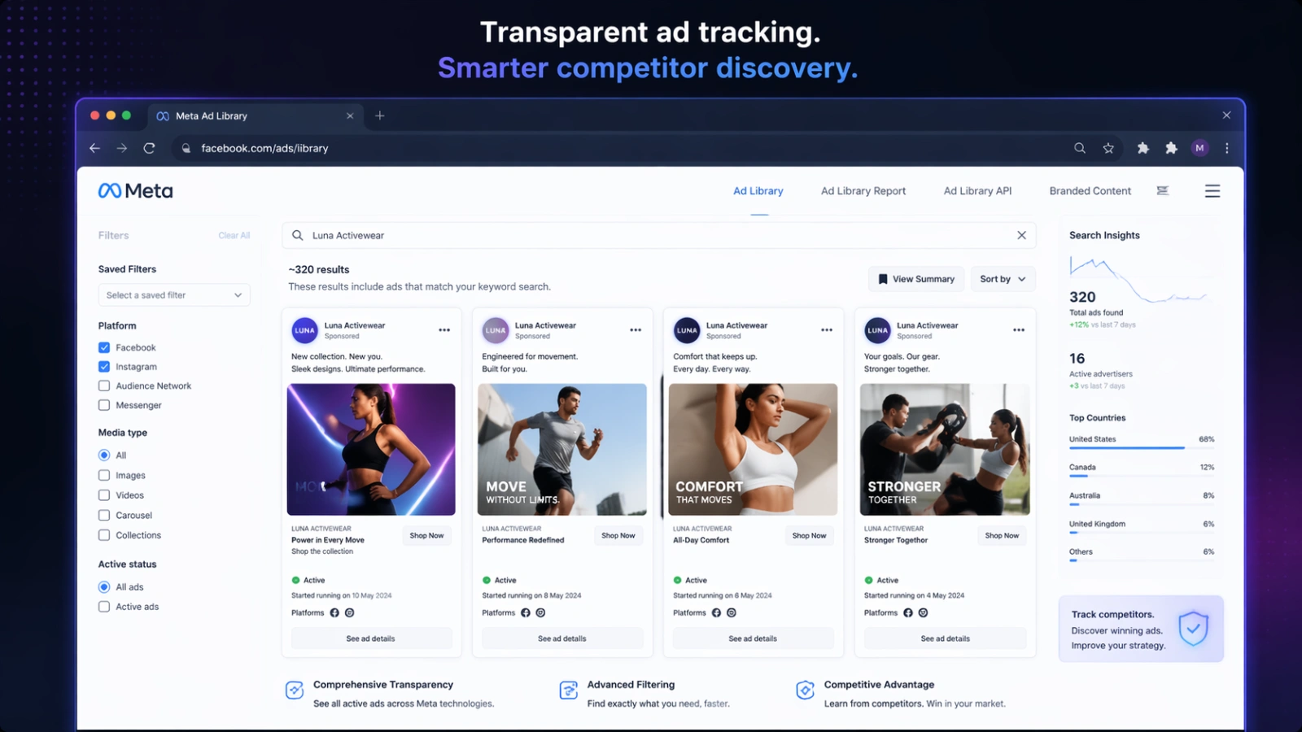1302x732 pixels.
Task: Click the Move Without Limits ad image
Action: [x=562, y=449]
